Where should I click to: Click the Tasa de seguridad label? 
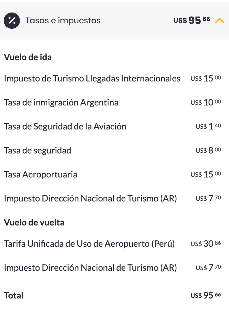pyautogui.click(x=37, y=150)
